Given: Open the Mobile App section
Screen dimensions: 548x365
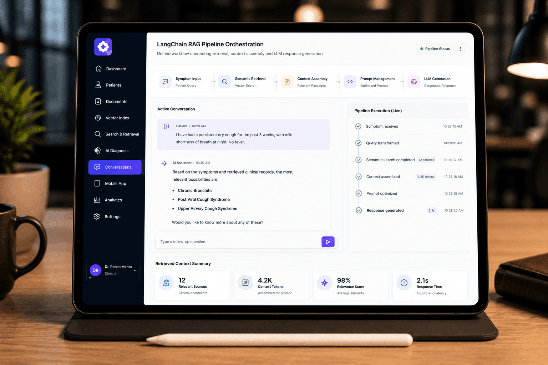Looking at the screenshot, I should (x=115, y=183).
